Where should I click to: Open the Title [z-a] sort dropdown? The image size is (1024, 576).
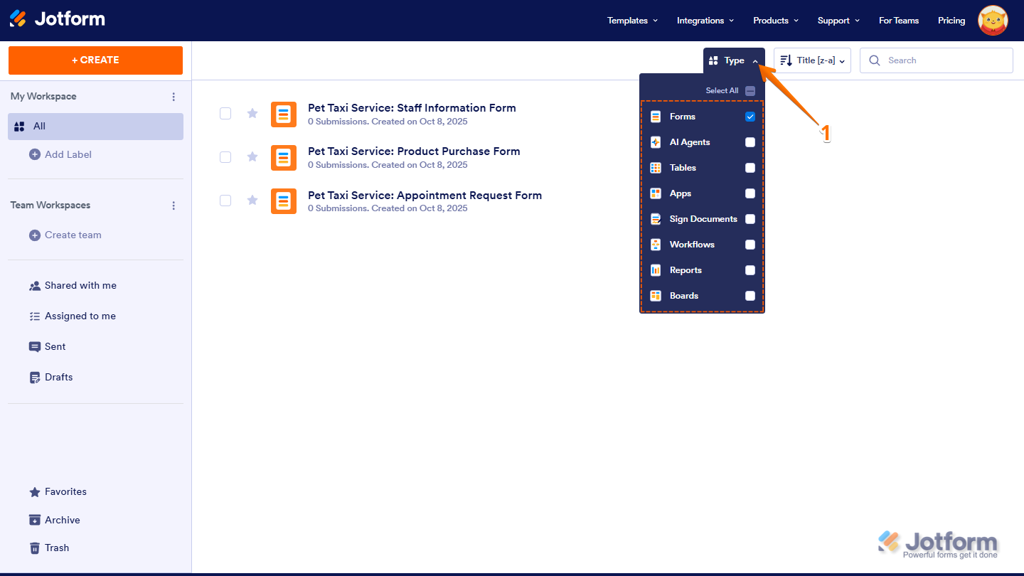click(812, 60)
